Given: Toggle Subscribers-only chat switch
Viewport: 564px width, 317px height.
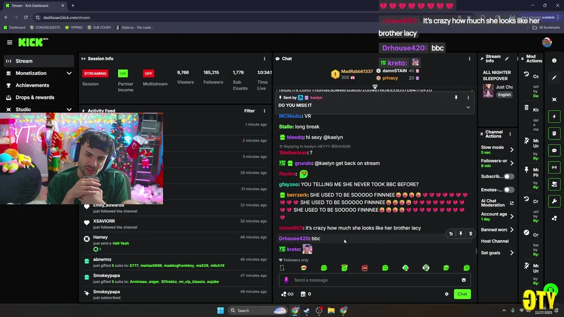Looking at the screenshot, I should pyautogui.click(x=509, y=177).
